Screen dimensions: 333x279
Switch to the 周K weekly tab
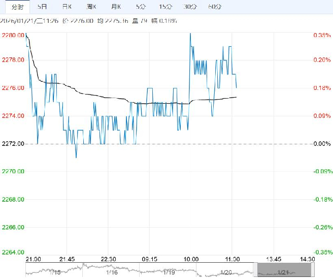click(x=91, y=7)
